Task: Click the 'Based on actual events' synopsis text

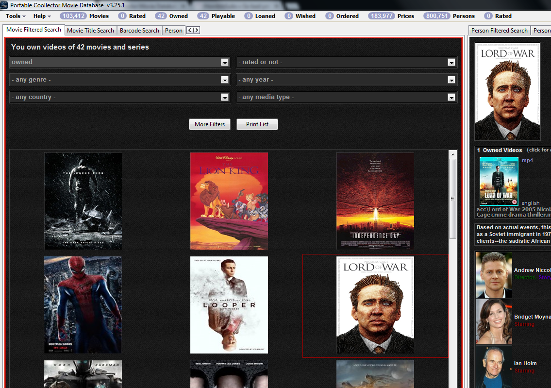Action: click(x=514, y=234)
